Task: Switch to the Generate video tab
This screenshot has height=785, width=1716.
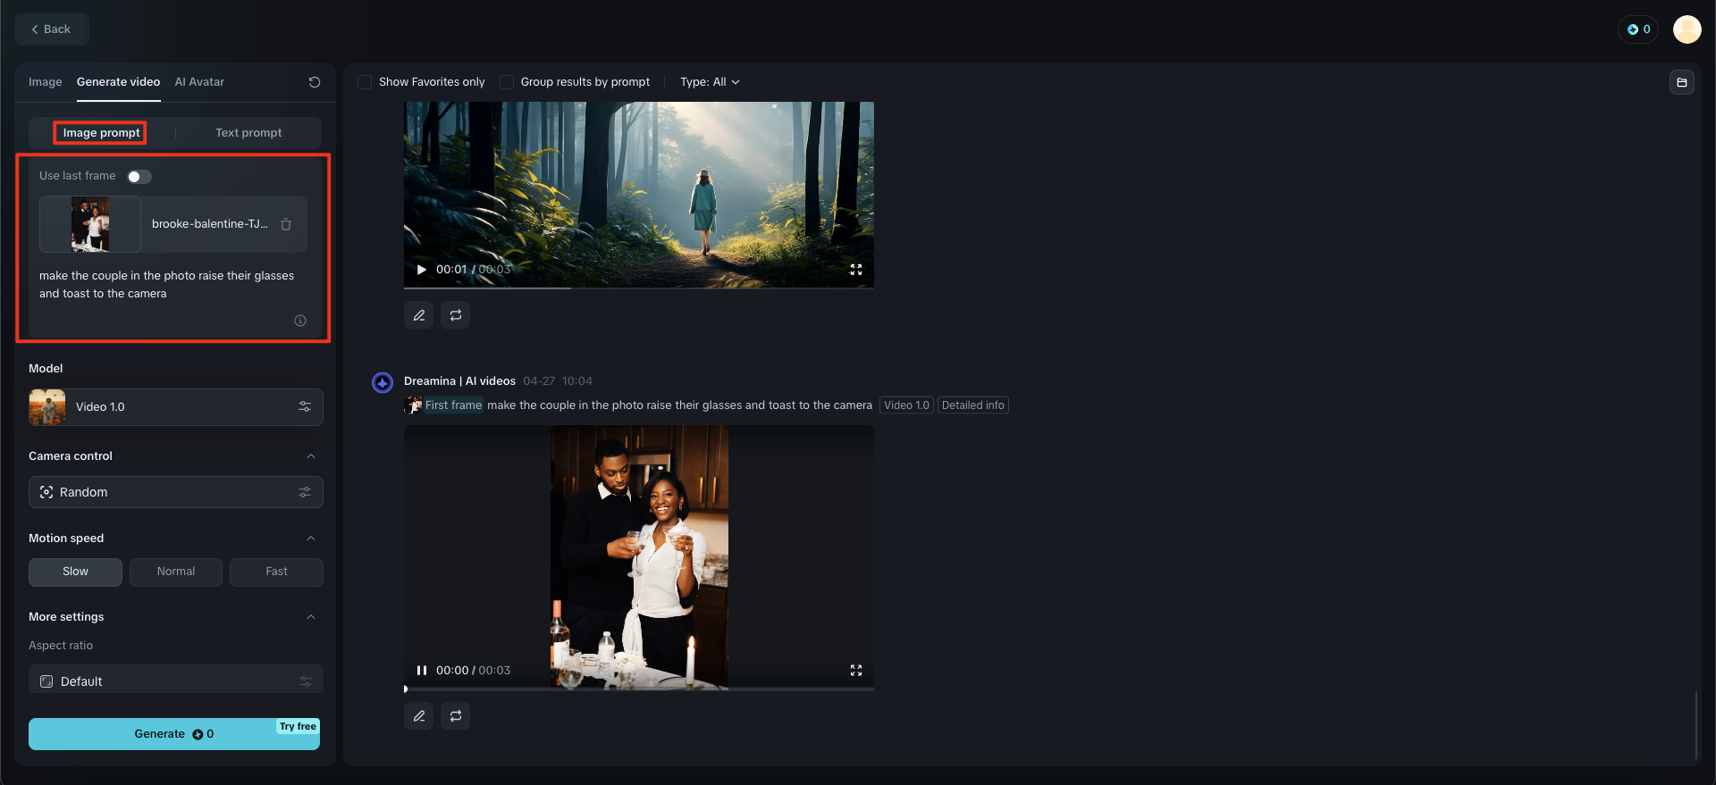Action: (119, 82)
